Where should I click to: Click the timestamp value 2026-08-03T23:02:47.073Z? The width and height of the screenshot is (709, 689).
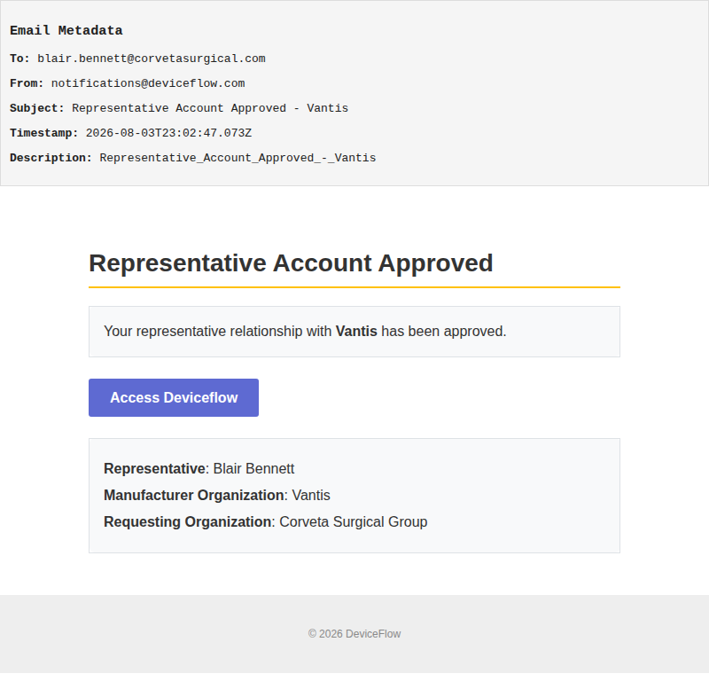(x=168, y=134)
